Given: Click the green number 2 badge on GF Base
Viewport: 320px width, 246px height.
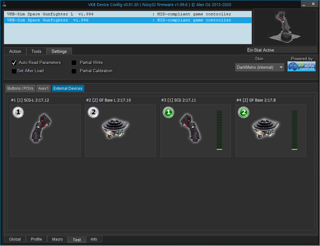Looking at the screenshot, I should [243, 112].
